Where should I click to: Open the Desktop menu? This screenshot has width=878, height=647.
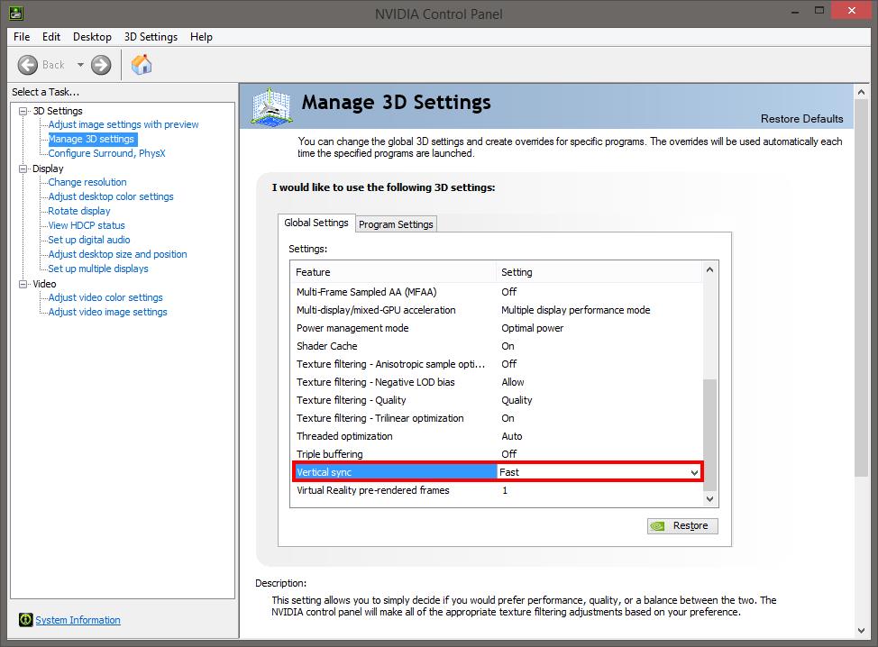point(92,37)
